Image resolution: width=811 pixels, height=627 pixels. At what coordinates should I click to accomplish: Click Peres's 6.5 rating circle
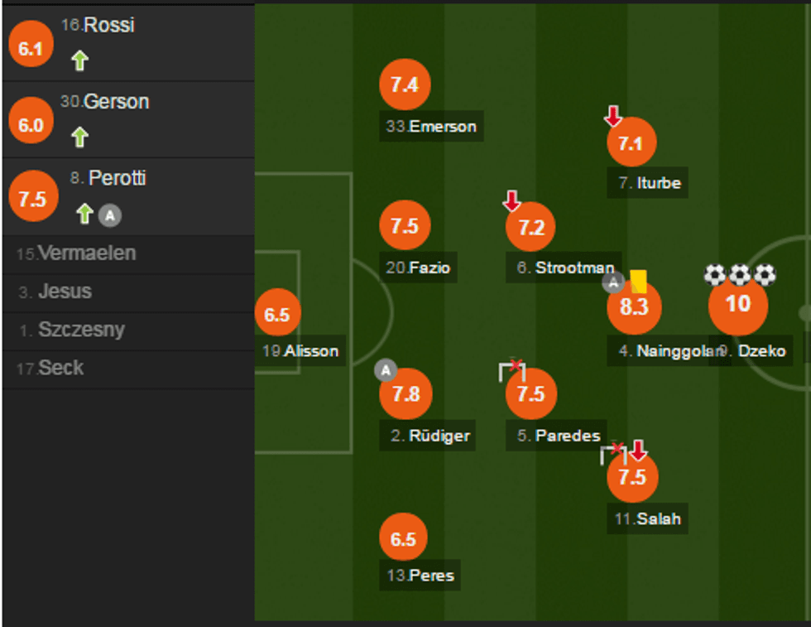[x=403, y=539]
